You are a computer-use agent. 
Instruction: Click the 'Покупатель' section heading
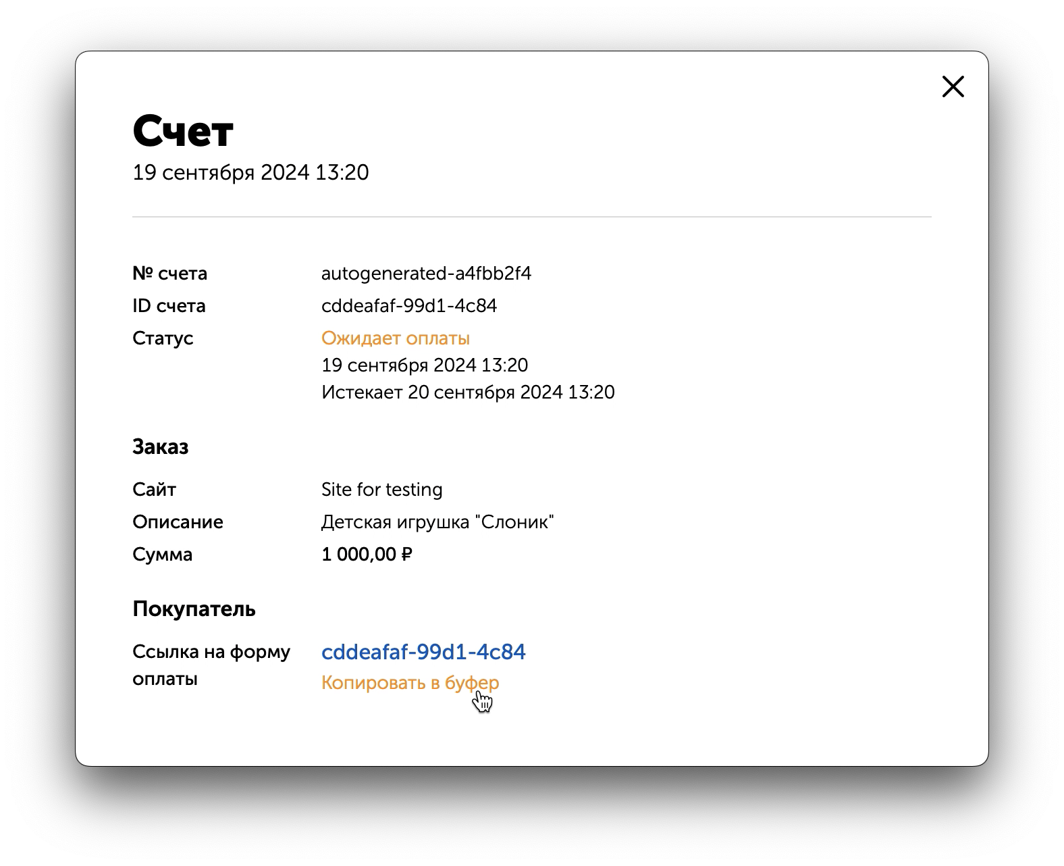pos(194,609)
